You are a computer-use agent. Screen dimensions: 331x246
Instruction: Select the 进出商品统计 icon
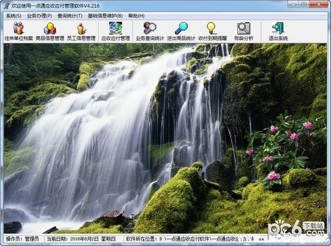coord(181,31)
